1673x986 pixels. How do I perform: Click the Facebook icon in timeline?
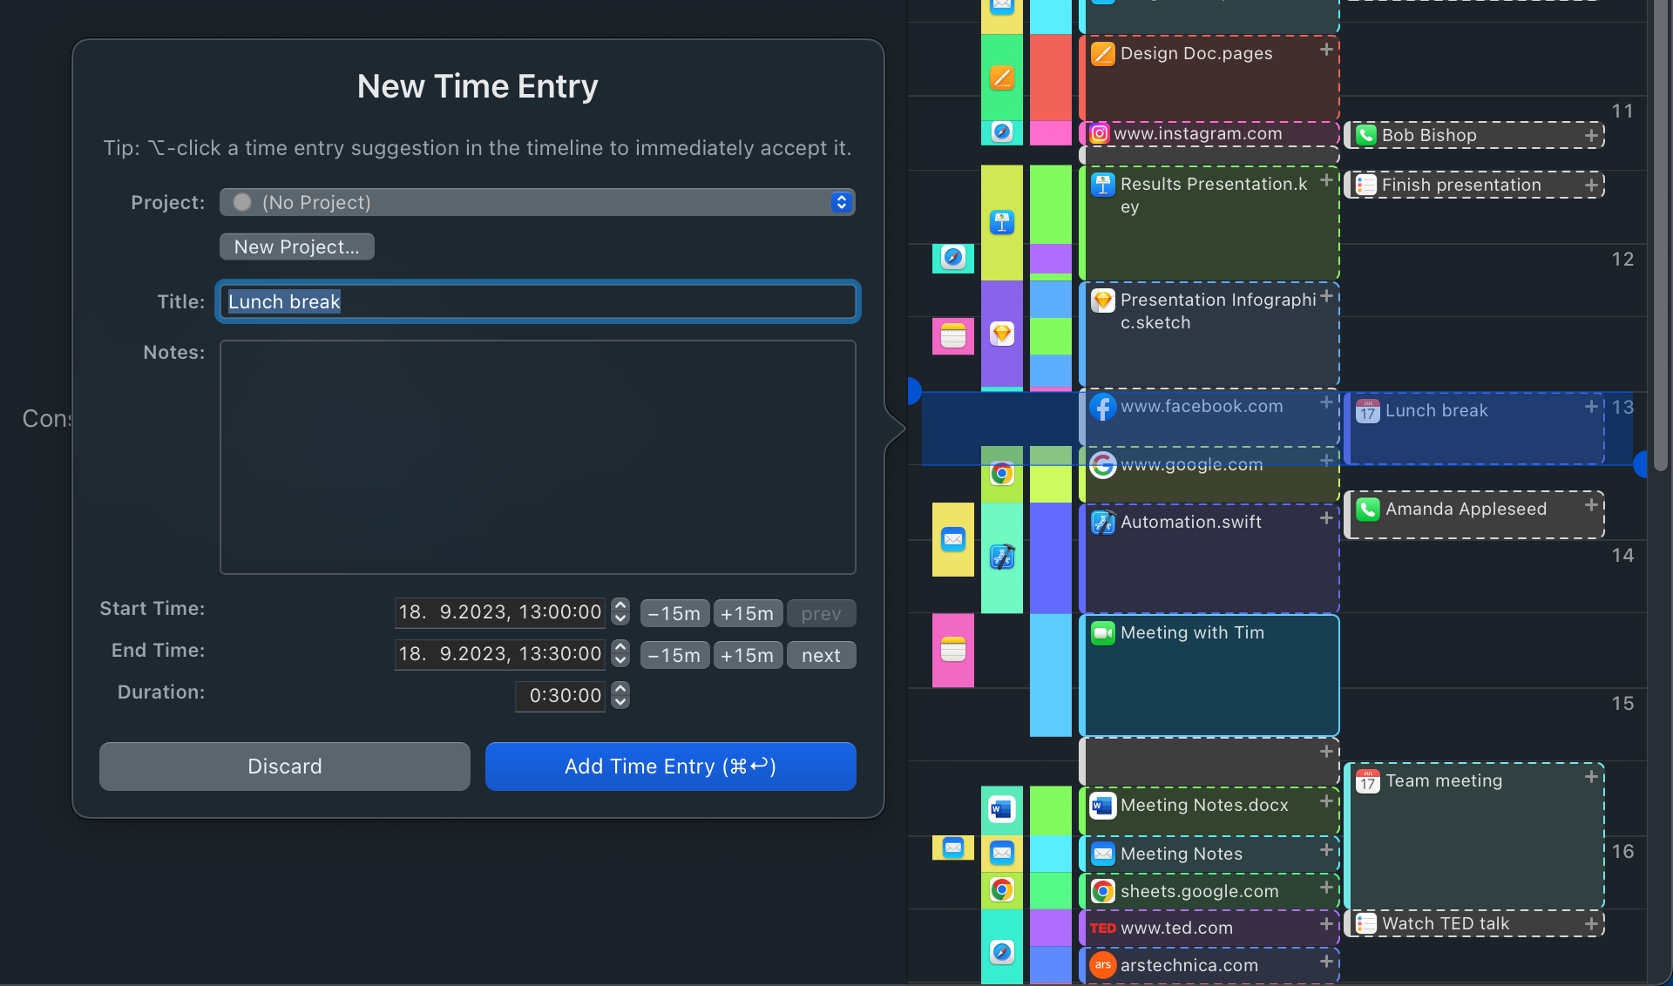(x=1102, y=407)
